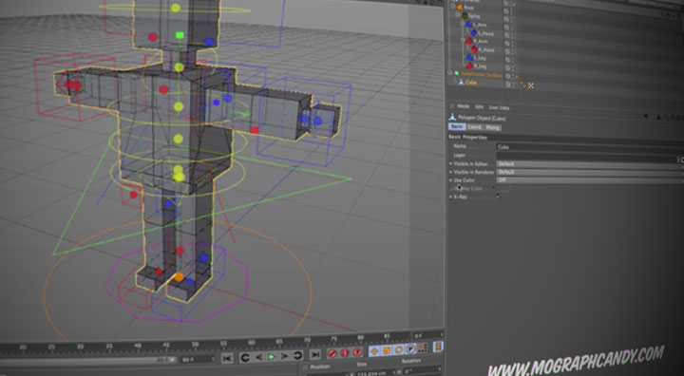Toggle Rotation keyframe recording
684x376 pixels.
point(398,349)
